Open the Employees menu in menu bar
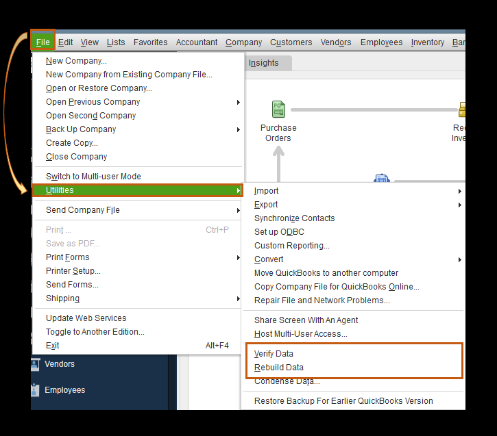The image size is (497, 436). pos(381,42)
